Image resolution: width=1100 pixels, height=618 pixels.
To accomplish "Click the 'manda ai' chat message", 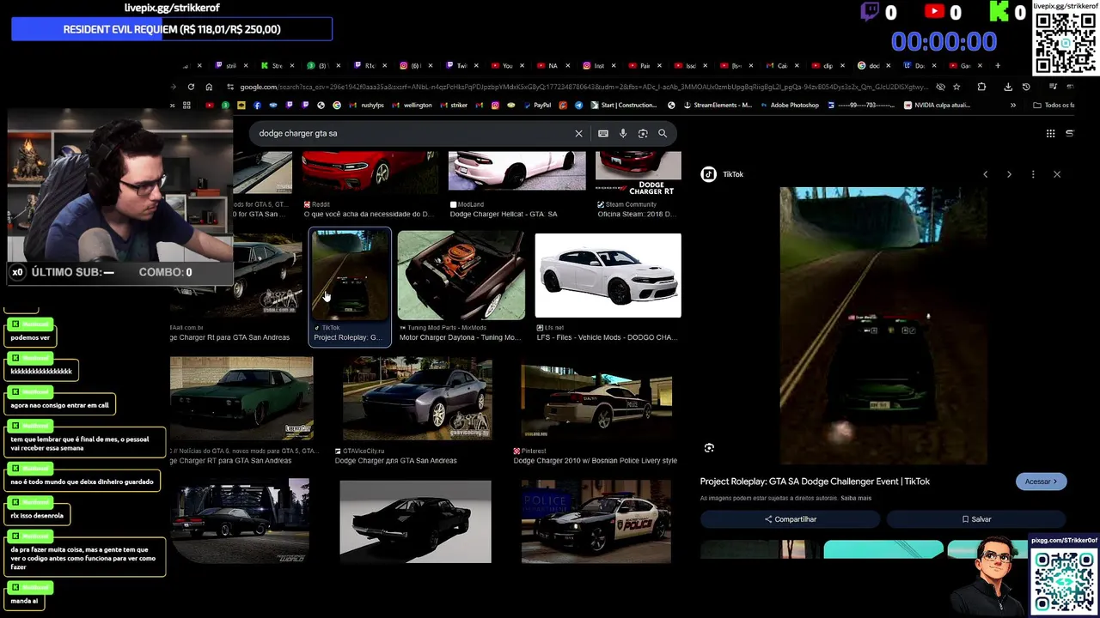I will pyautogui.click(x=24, y=601).
